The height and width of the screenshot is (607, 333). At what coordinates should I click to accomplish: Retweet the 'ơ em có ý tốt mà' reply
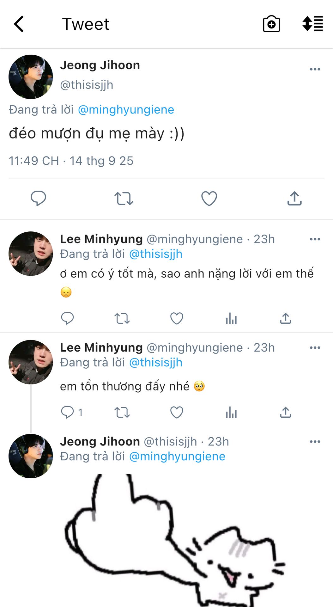coord(122,319)
